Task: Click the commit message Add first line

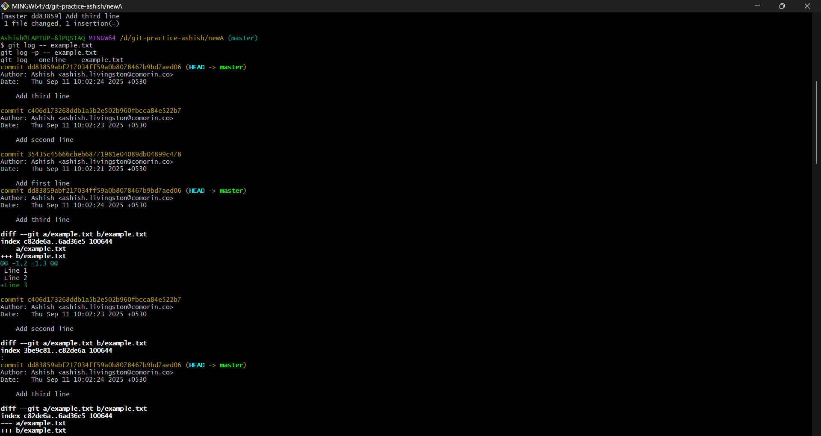Action: [x=42, y=183]
